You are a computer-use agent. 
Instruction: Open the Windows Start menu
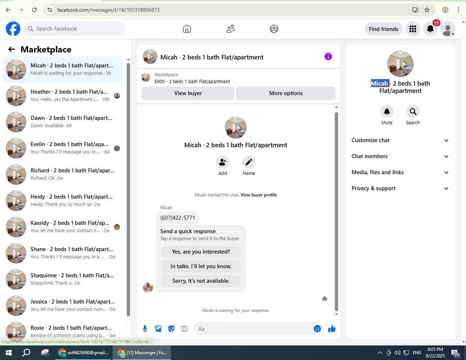click(x=9, y=353)
